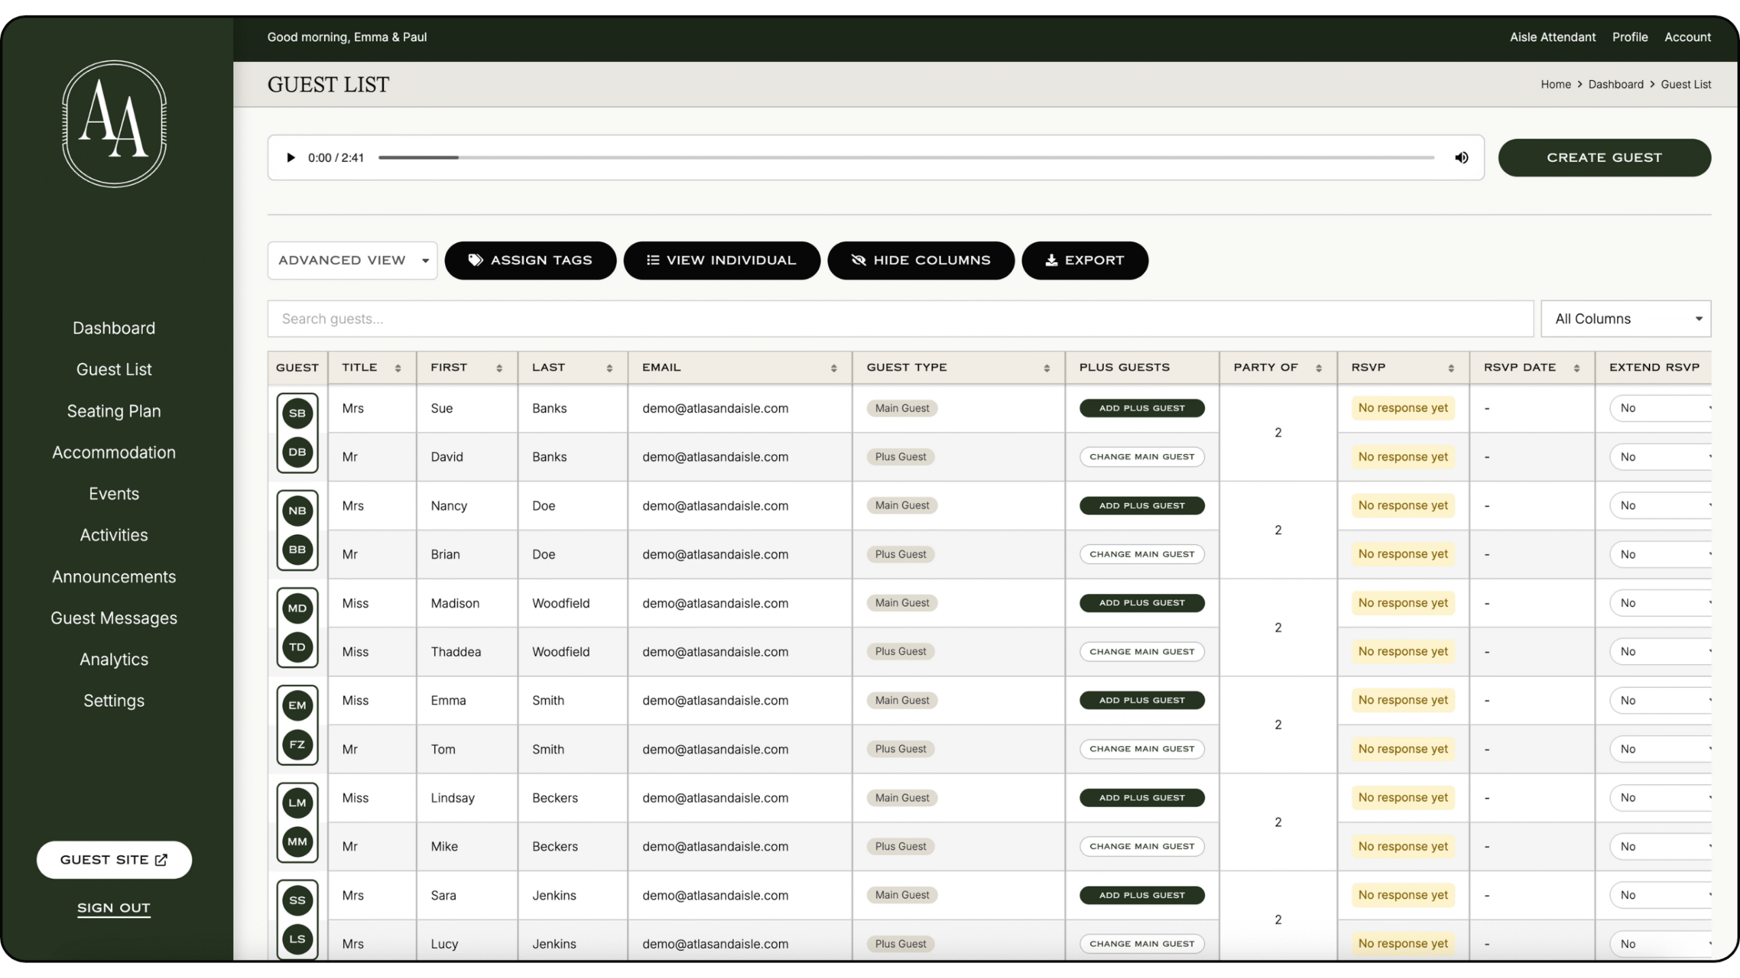The image size is (1740, 978).
Task: Click the SB guest avatar icon
Action: tap(297, 413)
